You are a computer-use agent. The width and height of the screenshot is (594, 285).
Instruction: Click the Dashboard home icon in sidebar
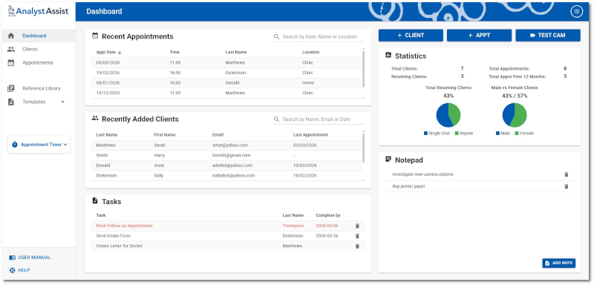11,36
